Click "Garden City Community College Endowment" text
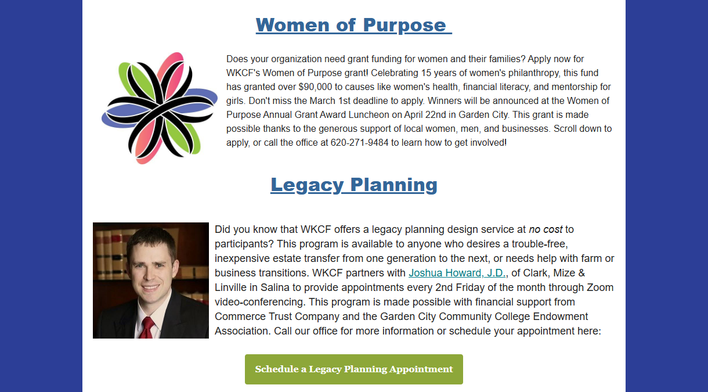 [x=475, y=317]
